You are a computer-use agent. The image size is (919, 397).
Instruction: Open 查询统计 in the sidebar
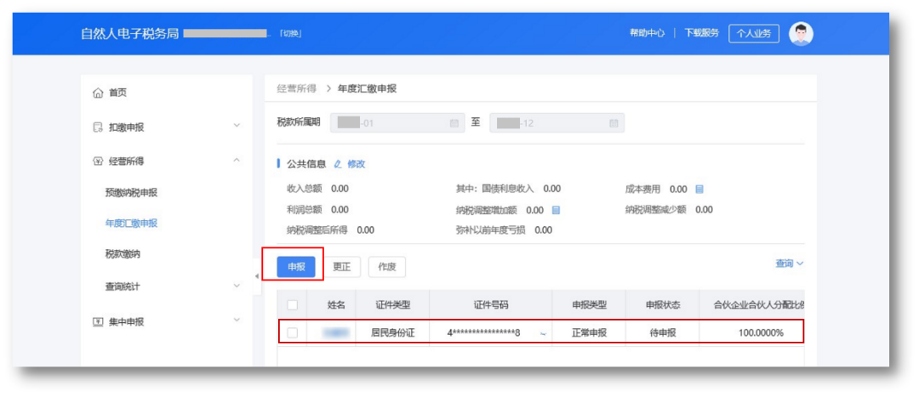tap(123, 287)
